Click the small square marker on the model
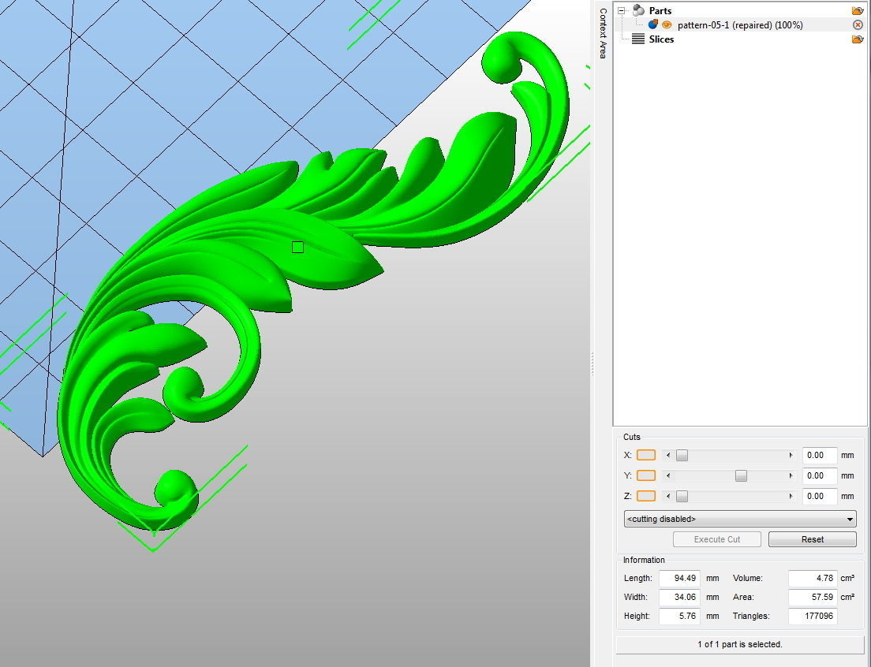 (297, 247)
